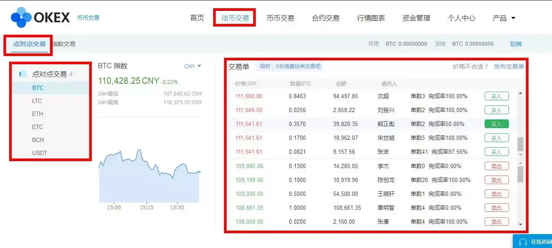Viewport: 552px width, 248px height.
Task: Click the 发布交易单 link
Action: coord(509,66)
